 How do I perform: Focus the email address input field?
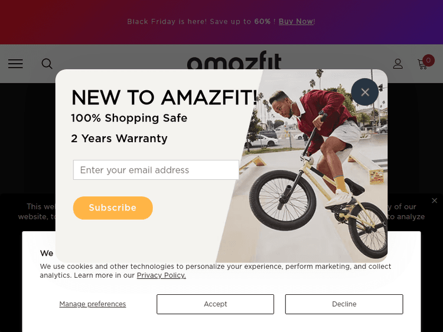[156, 170]
